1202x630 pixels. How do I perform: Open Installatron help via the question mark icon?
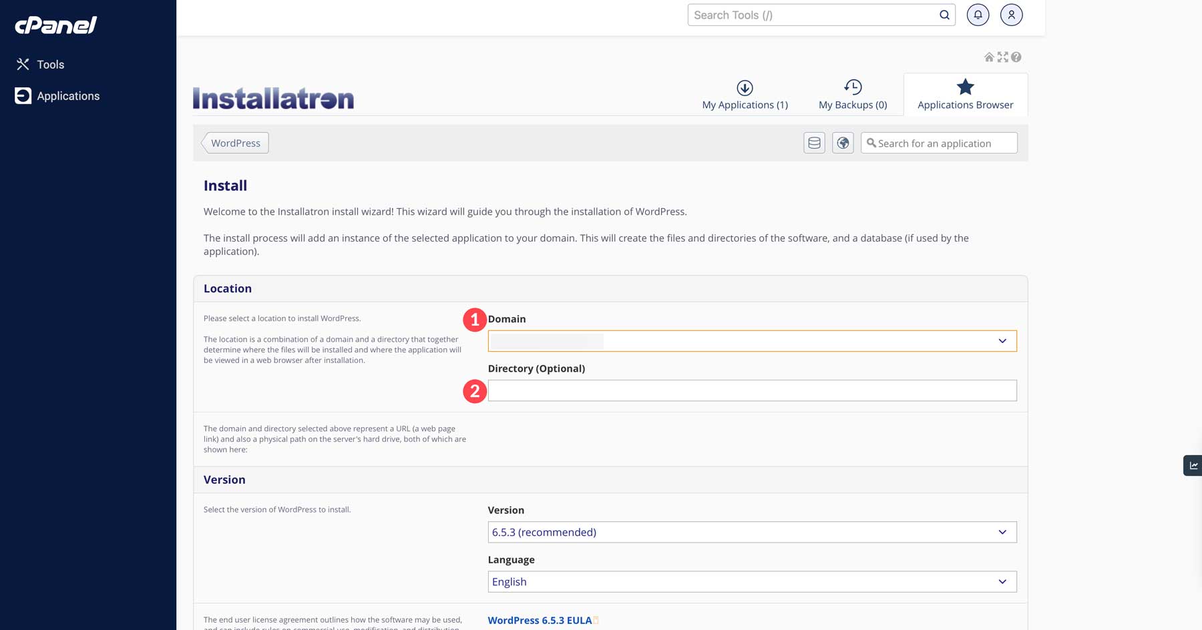tap(1016, 57)
